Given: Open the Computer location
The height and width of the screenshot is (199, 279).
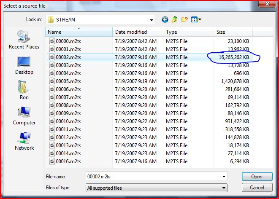Looking at the screenshot, I should 24,115.
